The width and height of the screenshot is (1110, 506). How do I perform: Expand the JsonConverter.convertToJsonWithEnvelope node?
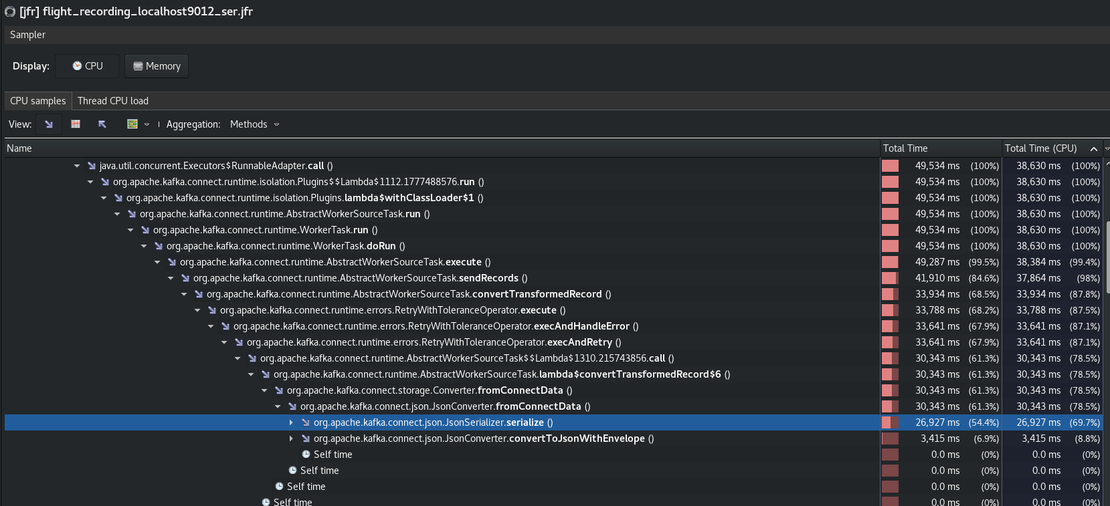click(291, 438)
